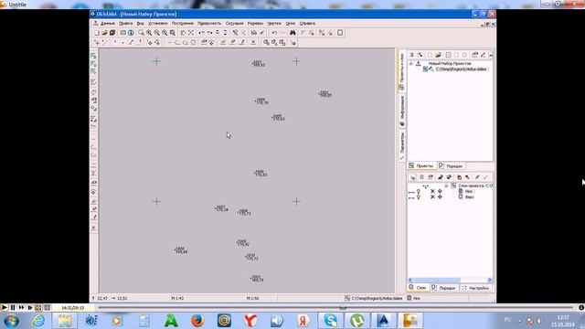
Task: Open Skype from the taskbar
Action: tap(331, 321)
